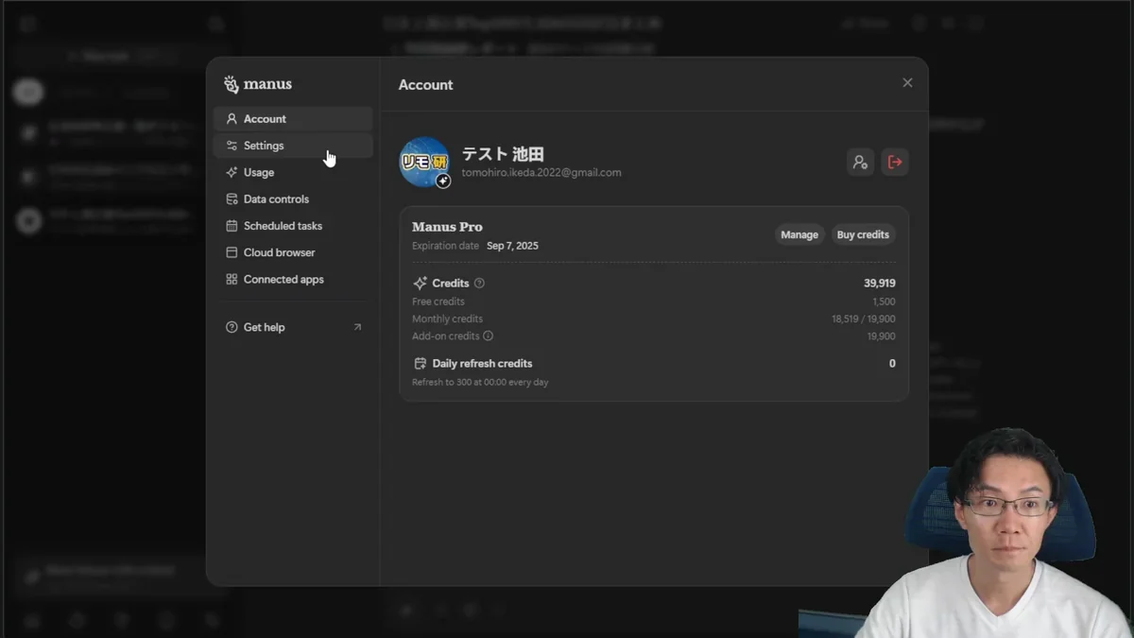This screenshot has width=1134, height=638.
Task: Click the Cloud browser window icon
Action: point(232,252)
